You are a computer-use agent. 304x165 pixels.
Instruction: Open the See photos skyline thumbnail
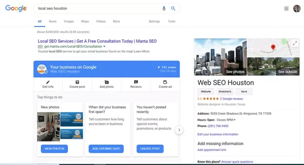point(220,57)
